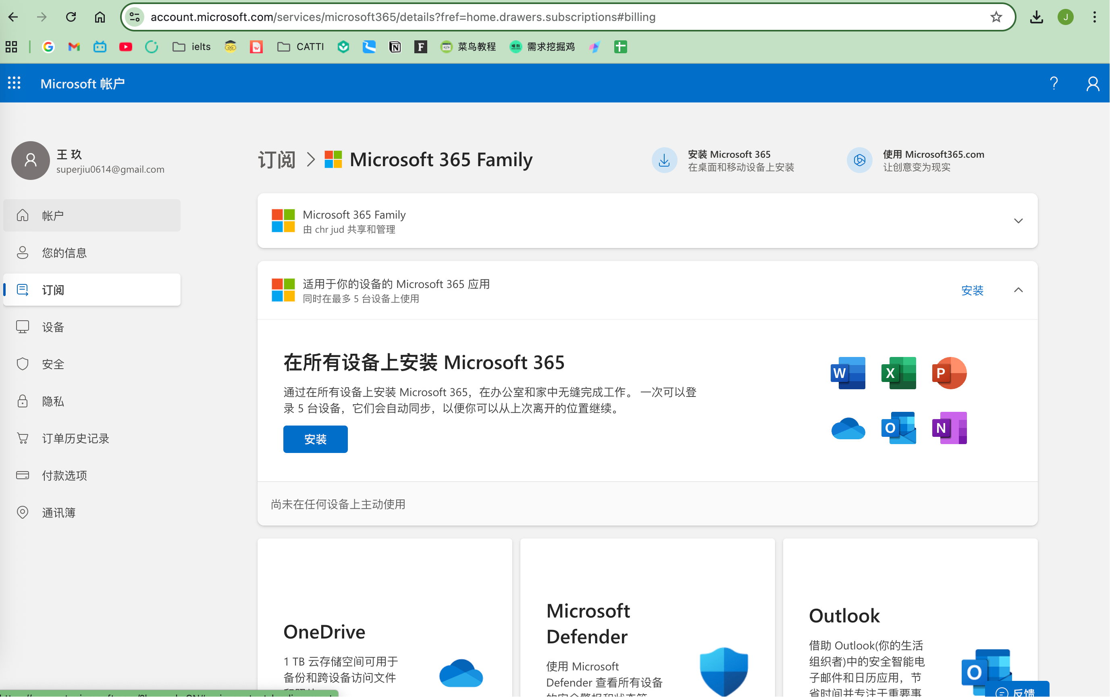Open the Gmail bookmark icon
Viewport: 1110px width, 697px height.
click(x=74, y=46)
